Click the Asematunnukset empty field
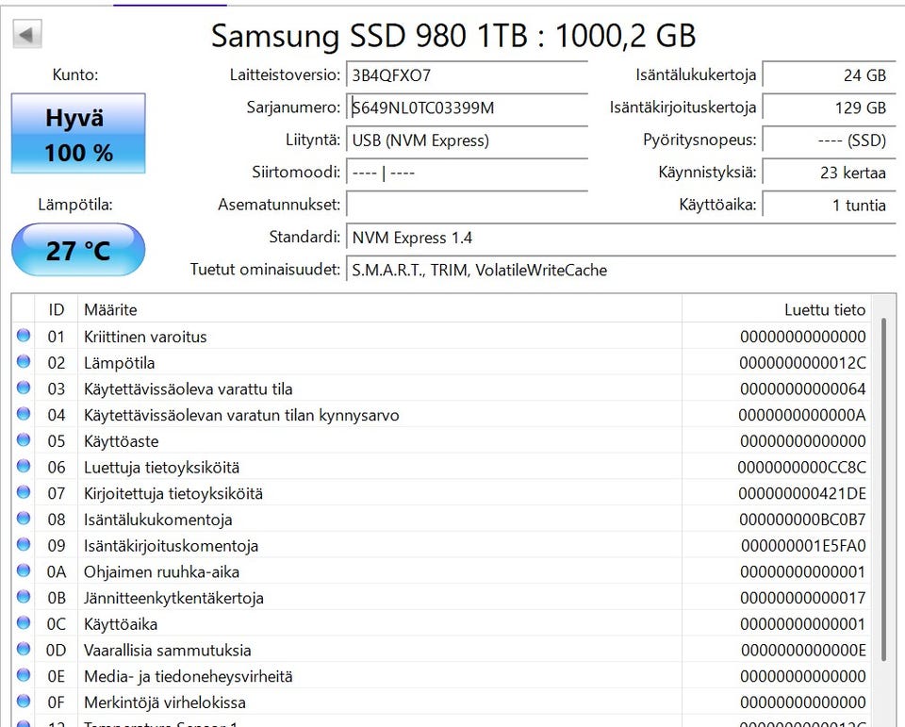This screenshot has height=727, width=905. pyautogui.click(x=467, y=205)
